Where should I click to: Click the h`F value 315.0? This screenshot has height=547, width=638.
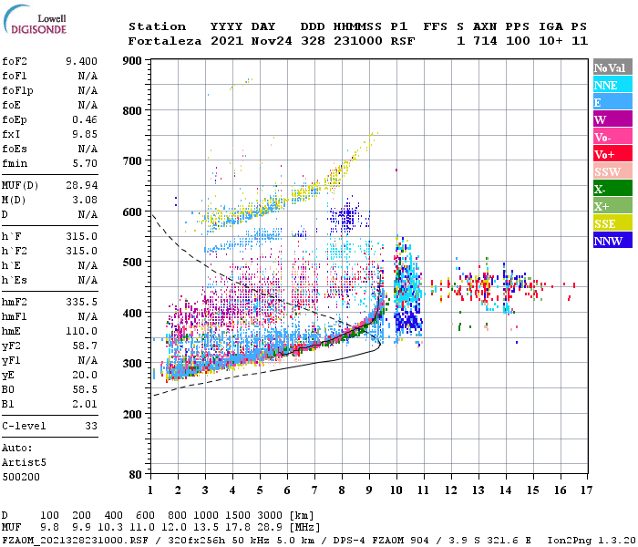[x=81, y=236]
